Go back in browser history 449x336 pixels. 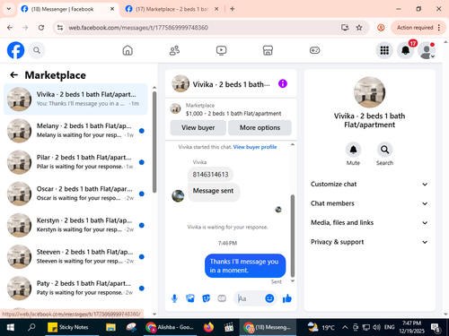coord(10,28)
